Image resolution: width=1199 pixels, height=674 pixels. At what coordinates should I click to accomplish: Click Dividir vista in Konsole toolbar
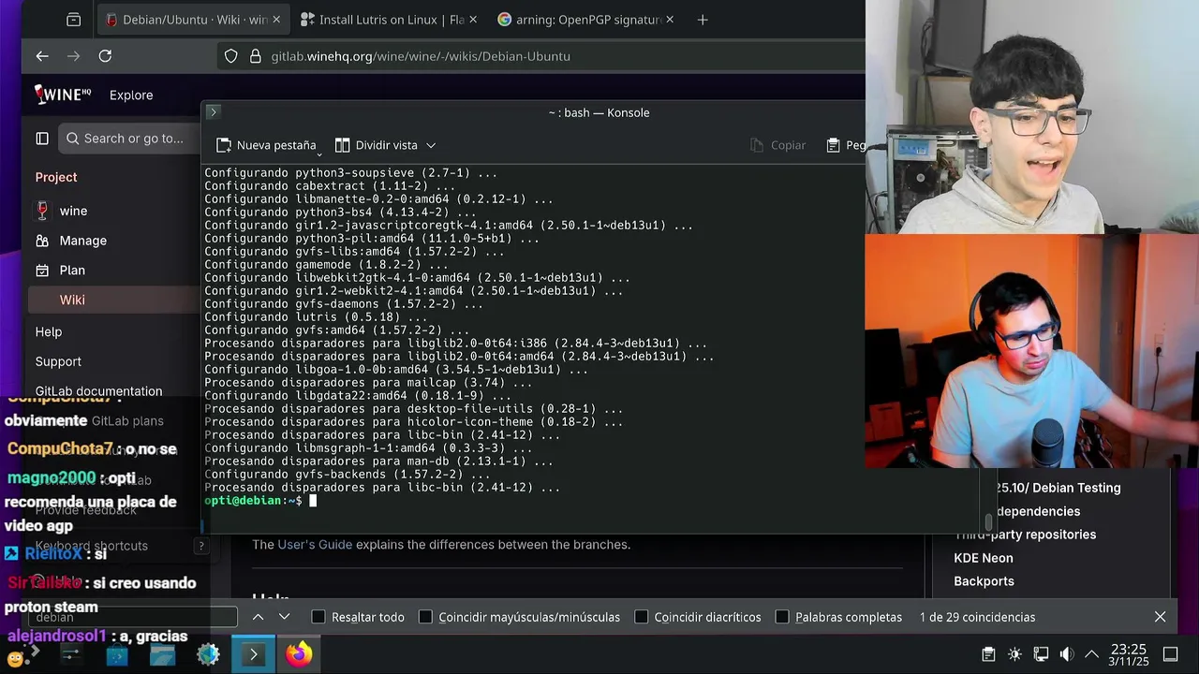[377, 145]
